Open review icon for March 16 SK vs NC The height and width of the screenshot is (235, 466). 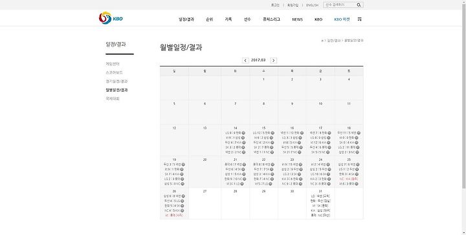[x=299, y=152]
